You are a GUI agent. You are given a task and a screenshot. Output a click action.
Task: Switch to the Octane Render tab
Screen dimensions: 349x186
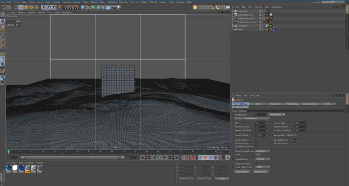310,104
